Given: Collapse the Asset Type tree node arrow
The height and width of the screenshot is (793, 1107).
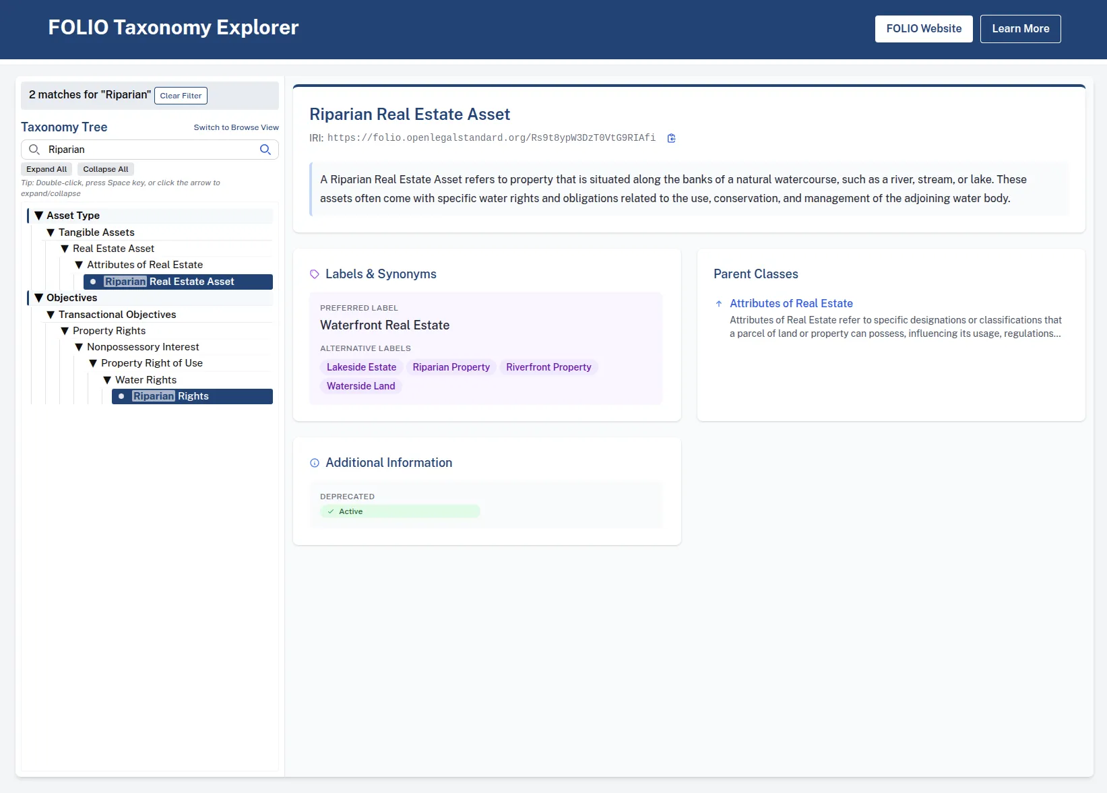Looking at the screenshot, I should [x=39, y=216].
